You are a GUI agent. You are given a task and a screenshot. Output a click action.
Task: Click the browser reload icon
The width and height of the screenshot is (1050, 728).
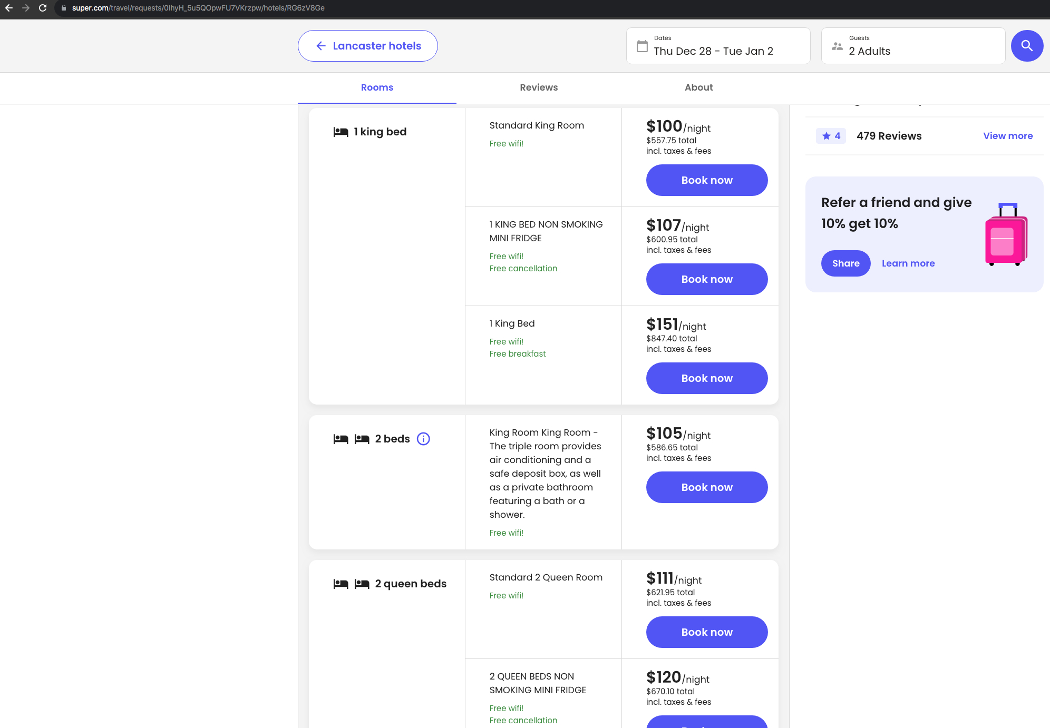coord(41,8)
